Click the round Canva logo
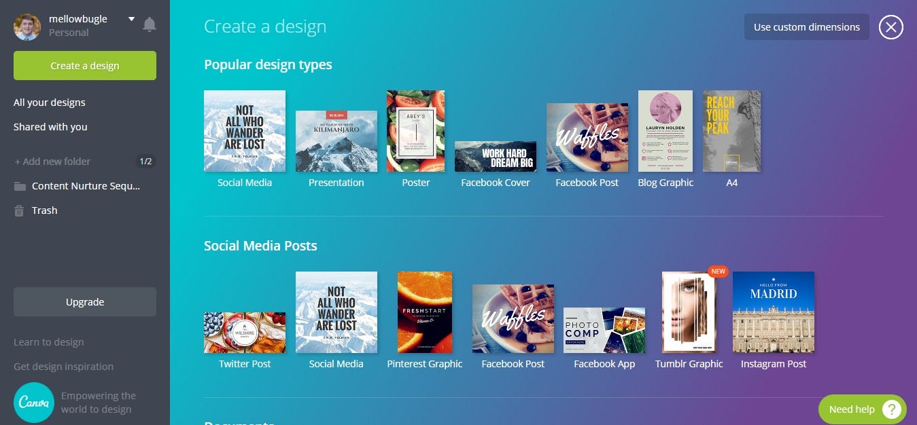Image resolution: width=917 pixels, height=425 pixels. pos(34,403)
